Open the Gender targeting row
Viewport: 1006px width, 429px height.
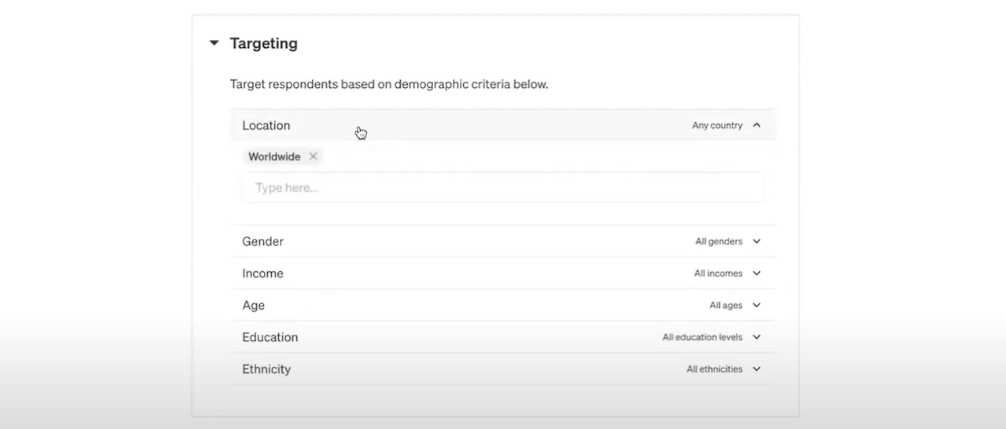(x=263, y=241)
